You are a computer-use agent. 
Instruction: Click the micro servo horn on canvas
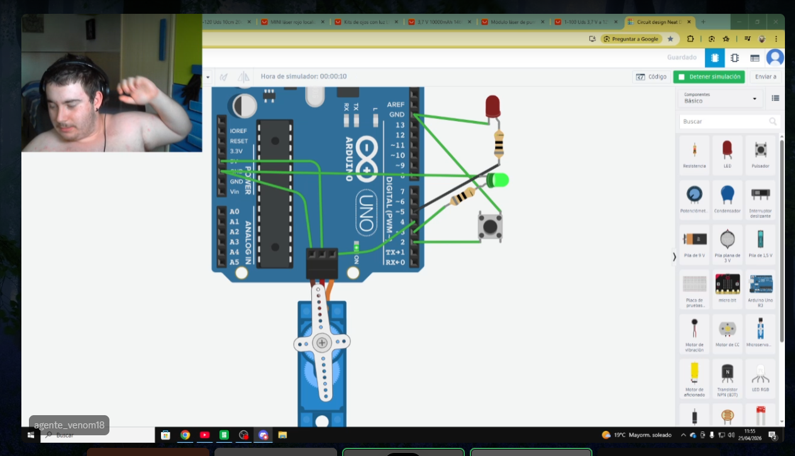(322, 342)
